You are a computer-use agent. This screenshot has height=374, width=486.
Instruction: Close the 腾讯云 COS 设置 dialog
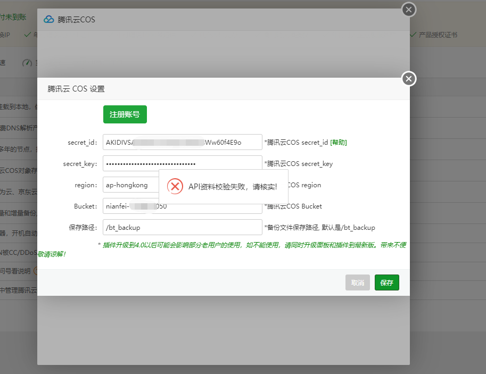(409, 79)
